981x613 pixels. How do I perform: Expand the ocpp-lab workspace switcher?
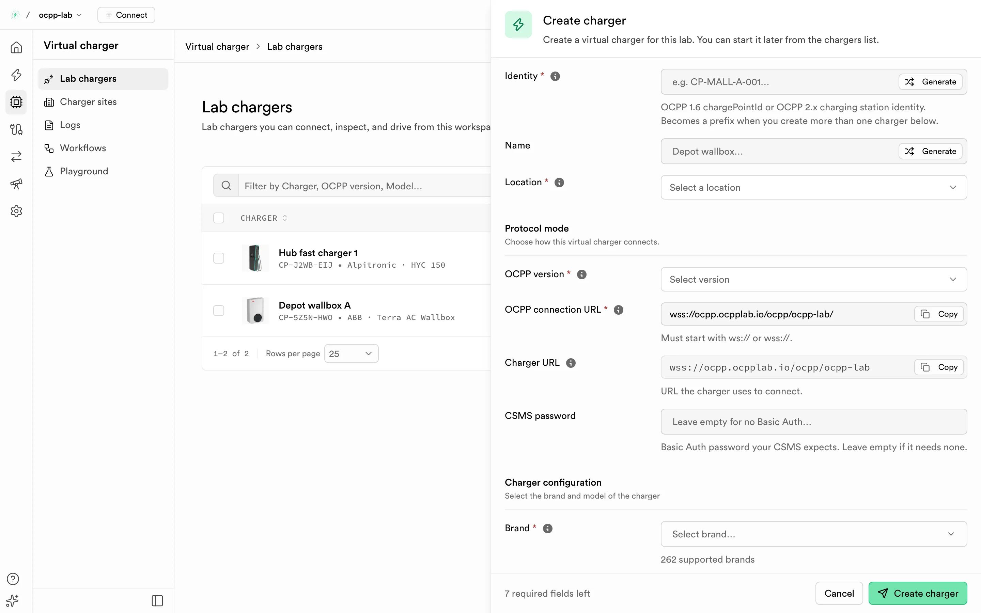point(60,15)
